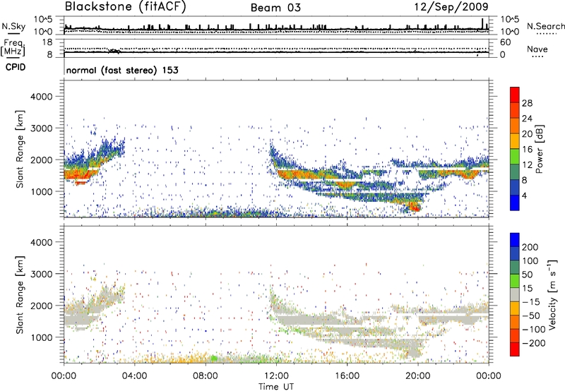Pick the gray segment of the velocity color bar
Image resolution: width=565 pixels, height=391 pixels.
click(515, 294)
